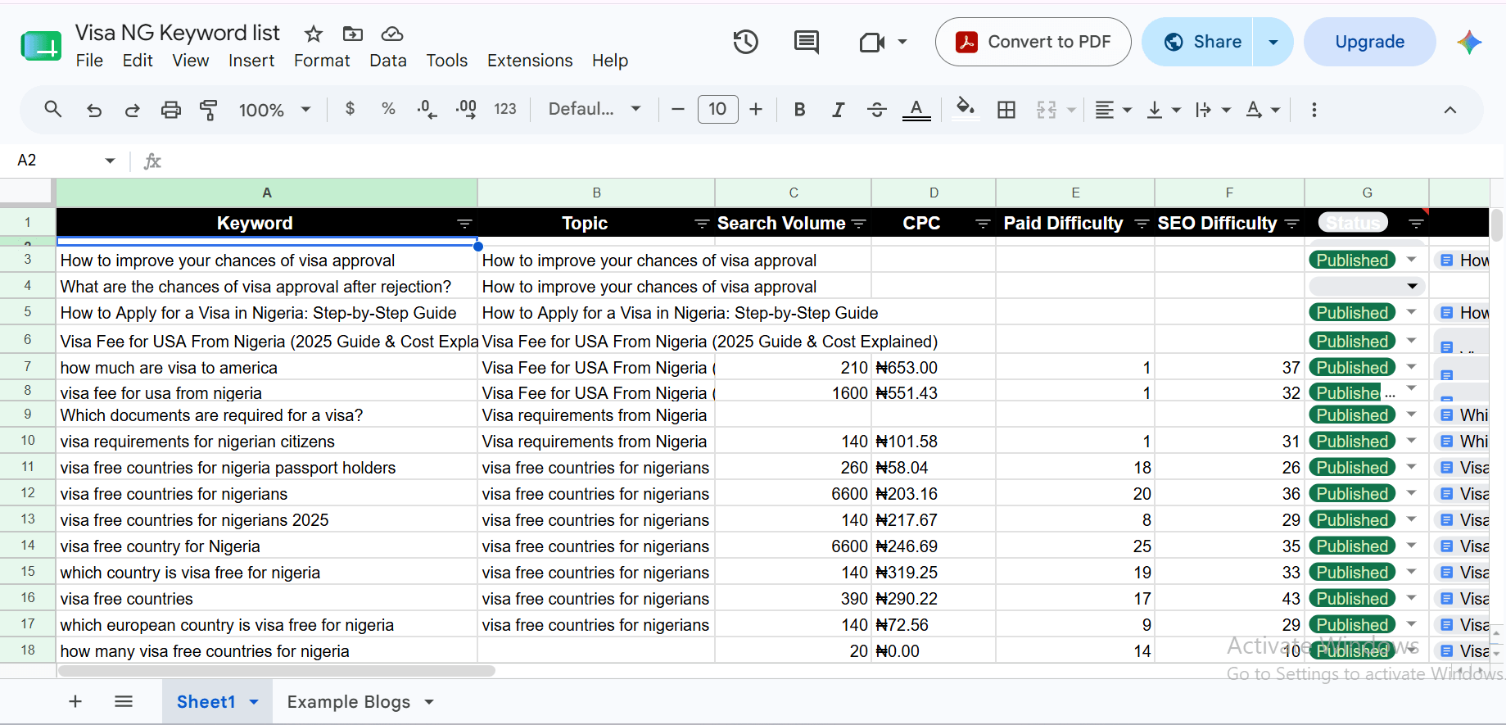Screen dimensions: 1506x725
Task: Open the move-to-folder icon beside the title
Action: pos(353,34)
